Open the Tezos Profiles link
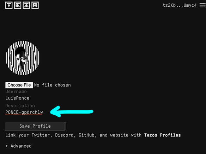 click(x=163, y=135)
